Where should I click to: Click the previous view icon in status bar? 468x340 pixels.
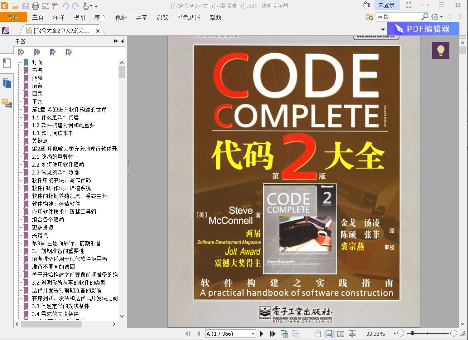[284, 334]
